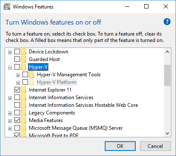Click the Hyper-V Management Tools folder icon
The image size is (176, 156).
click(31, 75)
